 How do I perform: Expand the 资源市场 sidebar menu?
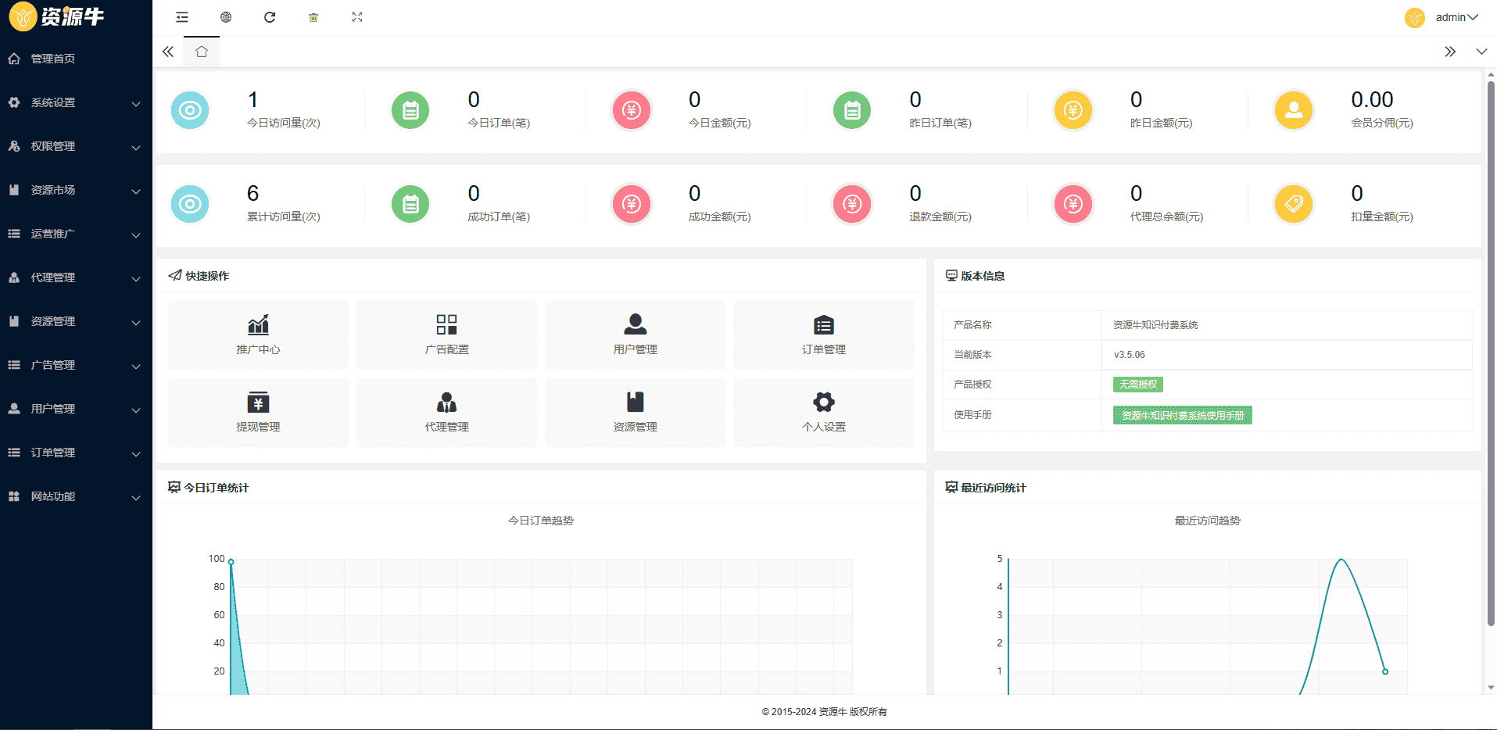point(76,190)
